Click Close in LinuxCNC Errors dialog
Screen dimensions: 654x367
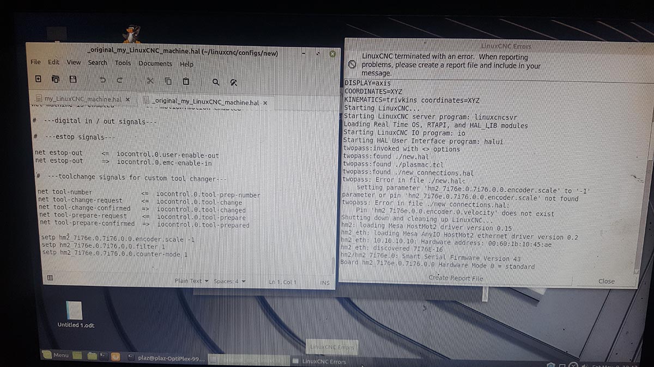pos(606,281)
